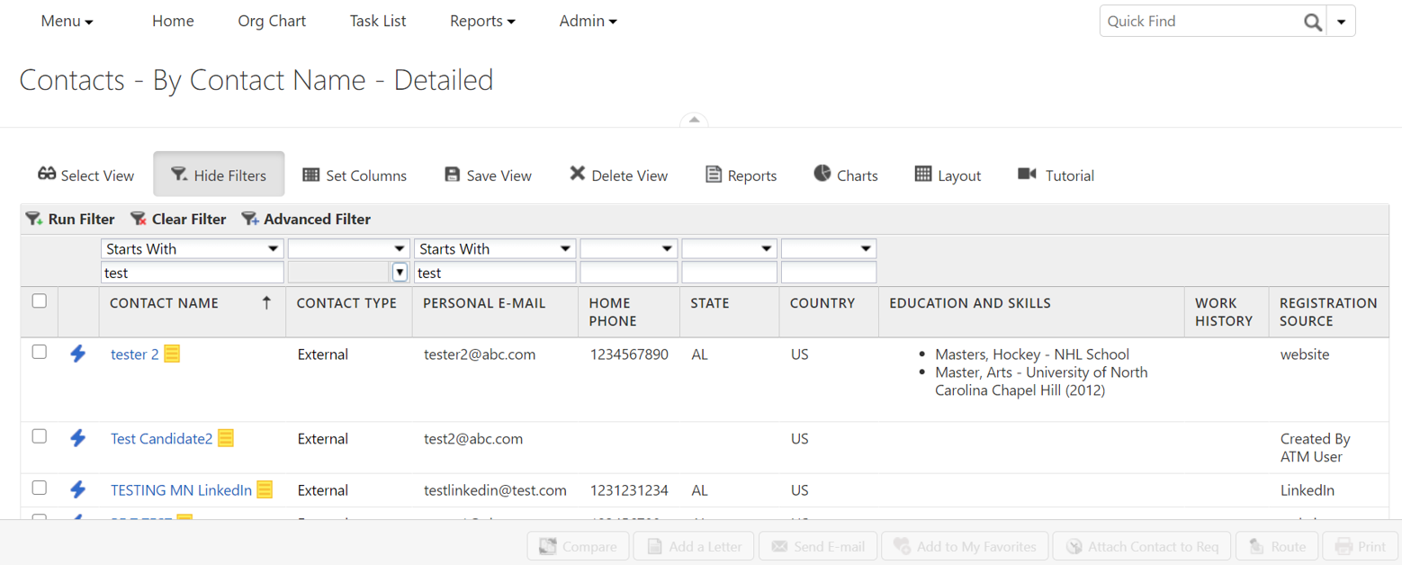This screenshot has width=1402, height=565.
Task: Click Contact Name filter text field
Action: pyautogui.click(x=192, y=273)
